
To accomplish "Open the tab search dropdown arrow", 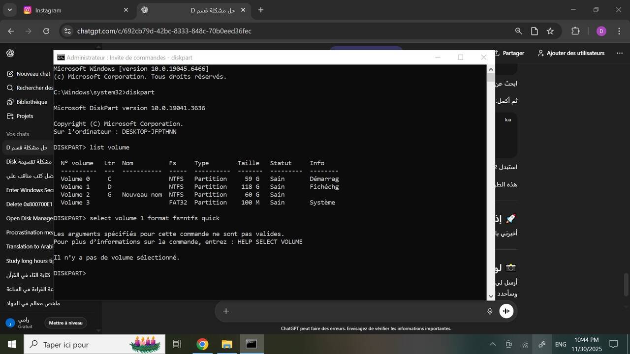I will 9,10.
